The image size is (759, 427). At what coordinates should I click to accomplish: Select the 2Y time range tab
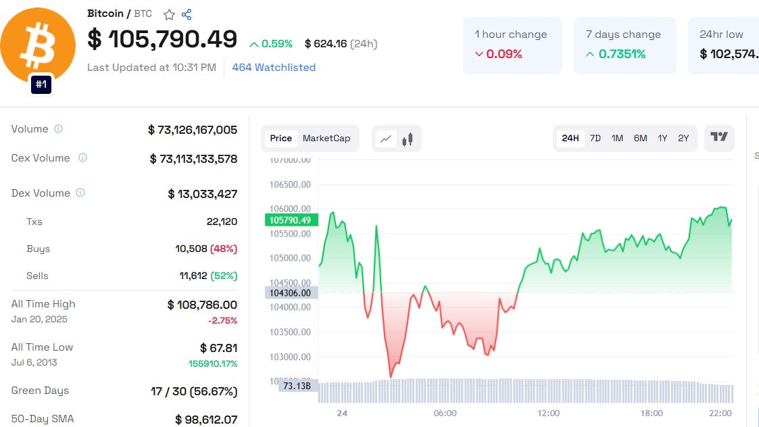point(683,139)
